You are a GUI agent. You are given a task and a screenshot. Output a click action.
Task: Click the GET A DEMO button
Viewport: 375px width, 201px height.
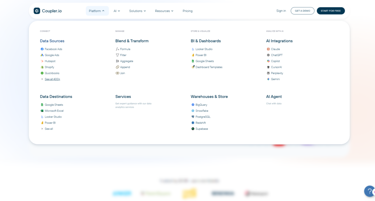(x=302, y=11)
